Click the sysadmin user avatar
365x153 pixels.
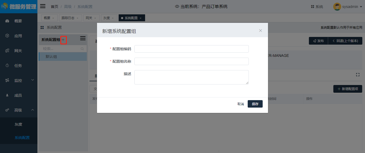point(337,7)
